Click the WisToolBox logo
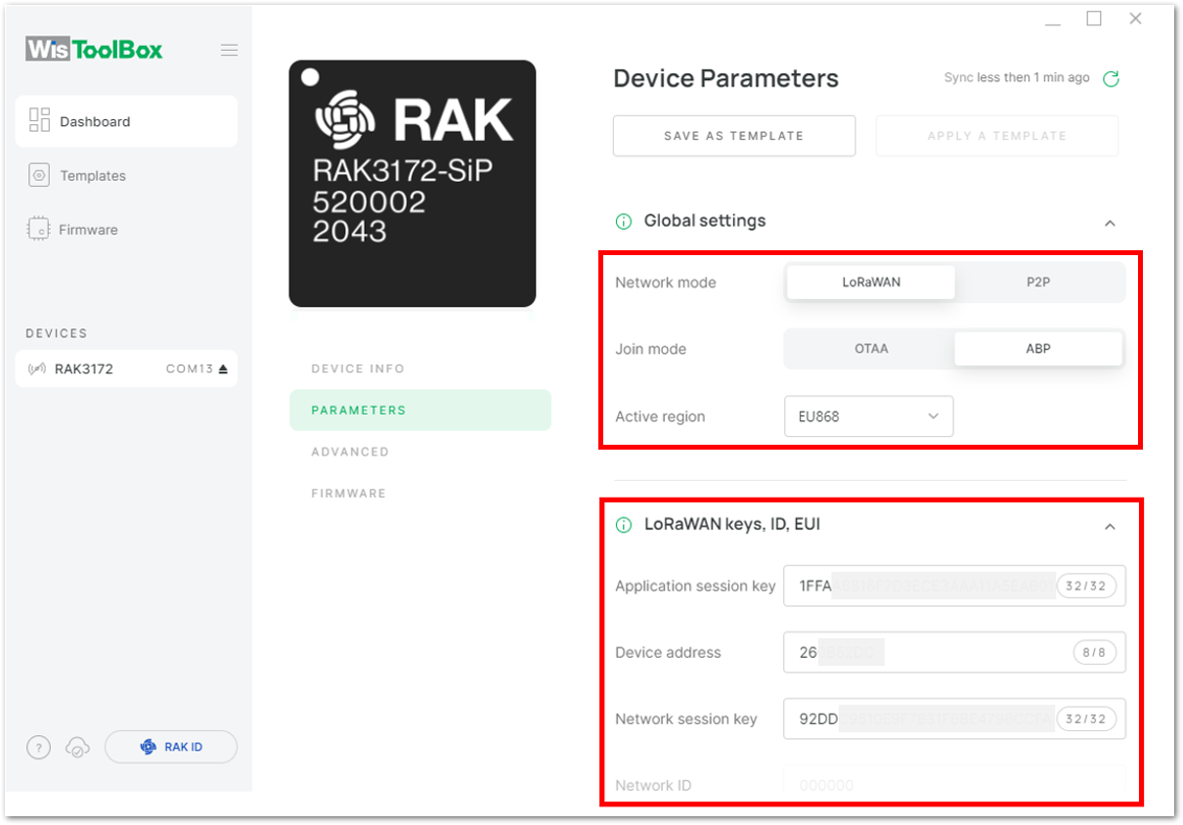Viewport: 1183px width, 825px height. (x=95, y=49)
